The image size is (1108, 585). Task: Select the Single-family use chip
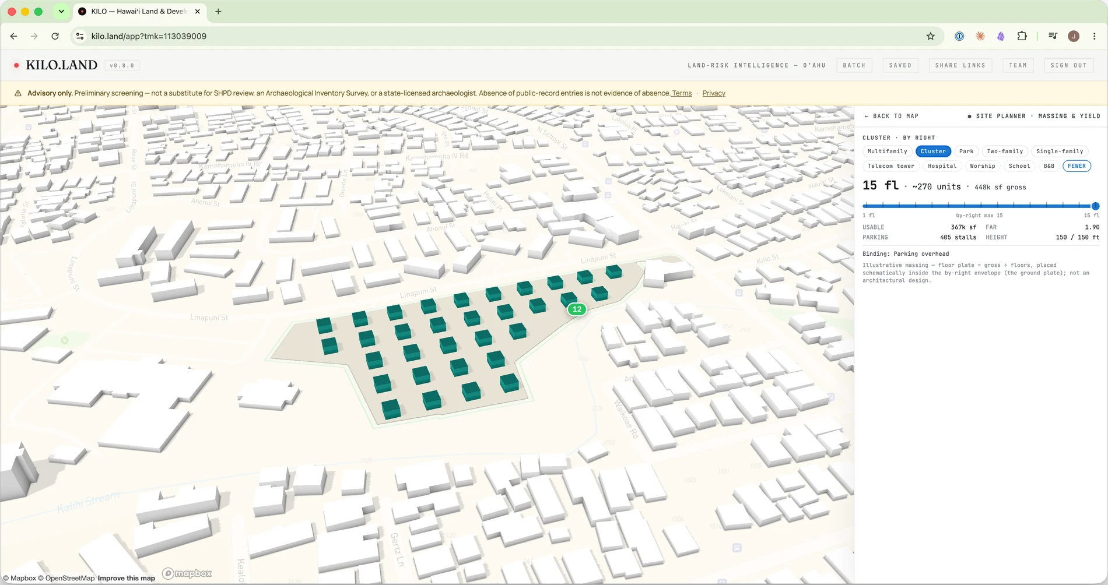pos(1060,151)
